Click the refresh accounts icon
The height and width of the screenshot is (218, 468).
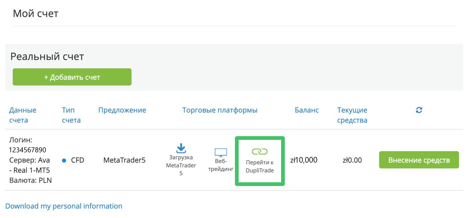pyautogui.click(x=419, y=110)
